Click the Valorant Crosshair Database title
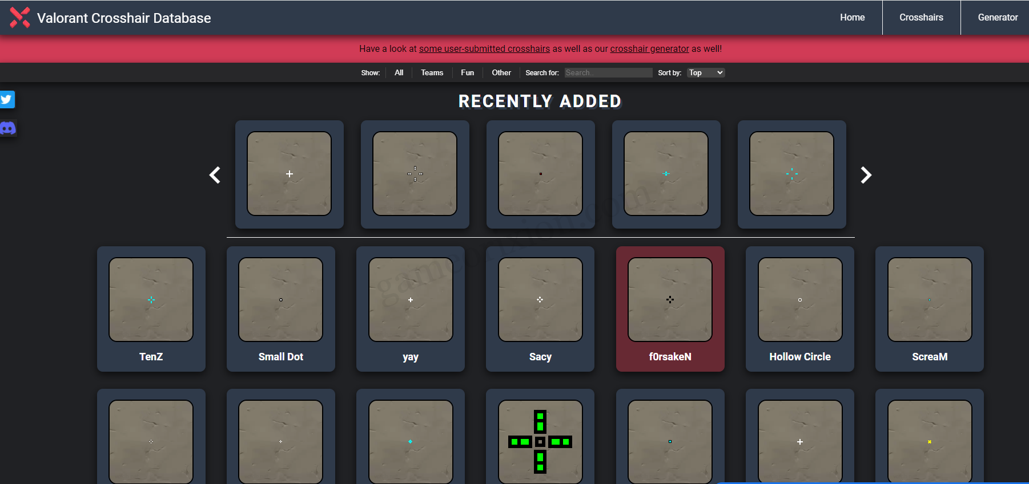Image resolution: width=1029 pixels, height=484 pixels. pyautogui.click(x=124, y=18)
